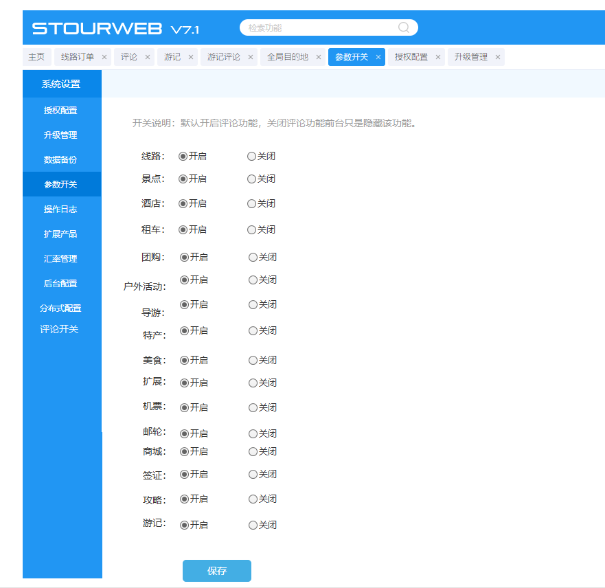Close the 授权配置 tab
Image resolution: width=605 pixels, height=588 pixels.
point(438,57)
